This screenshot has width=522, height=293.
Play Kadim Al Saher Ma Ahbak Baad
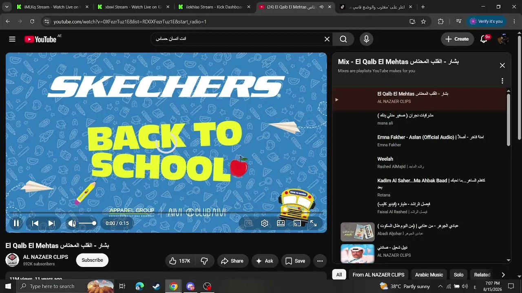click(x=419, y=188)
